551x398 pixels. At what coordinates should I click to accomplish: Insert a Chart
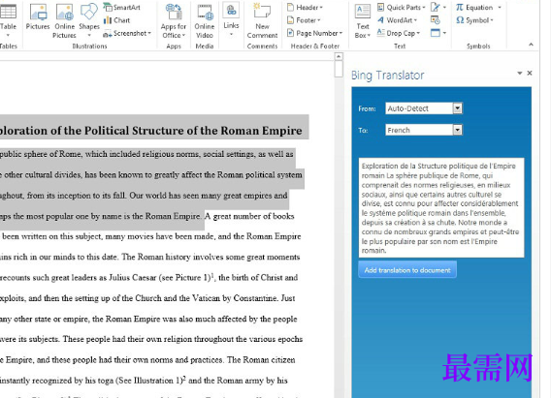coord(117,20)
